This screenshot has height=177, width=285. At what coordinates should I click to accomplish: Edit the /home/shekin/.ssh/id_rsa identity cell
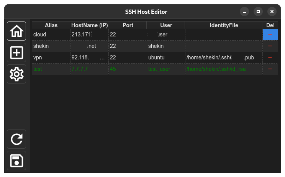[x=224, y=69]
